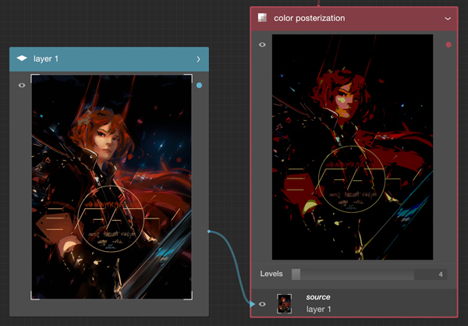The width and height of the screenshot is (468, 326).
Task: Click the posterization icon in node header
Action: coord(262,18)
